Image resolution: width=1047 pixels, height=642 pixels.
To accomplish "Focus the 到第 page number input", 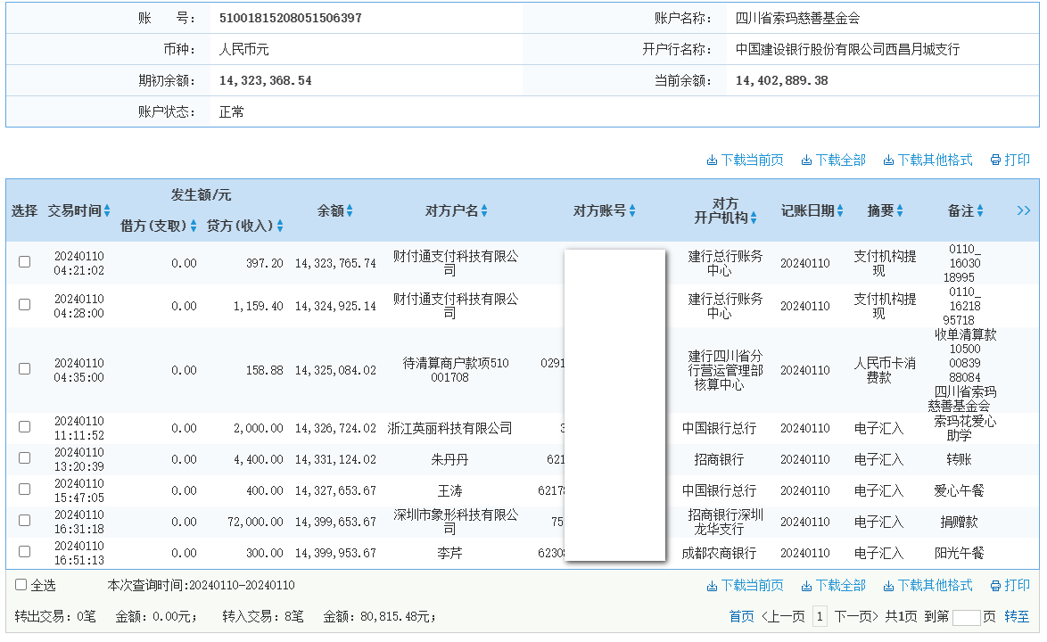I will (x=966, y=617).
